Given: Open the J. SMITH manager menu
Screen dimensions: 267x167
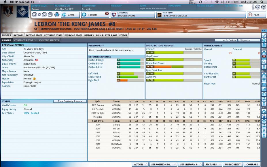Looking at the screenshot, I should [95, 15].
